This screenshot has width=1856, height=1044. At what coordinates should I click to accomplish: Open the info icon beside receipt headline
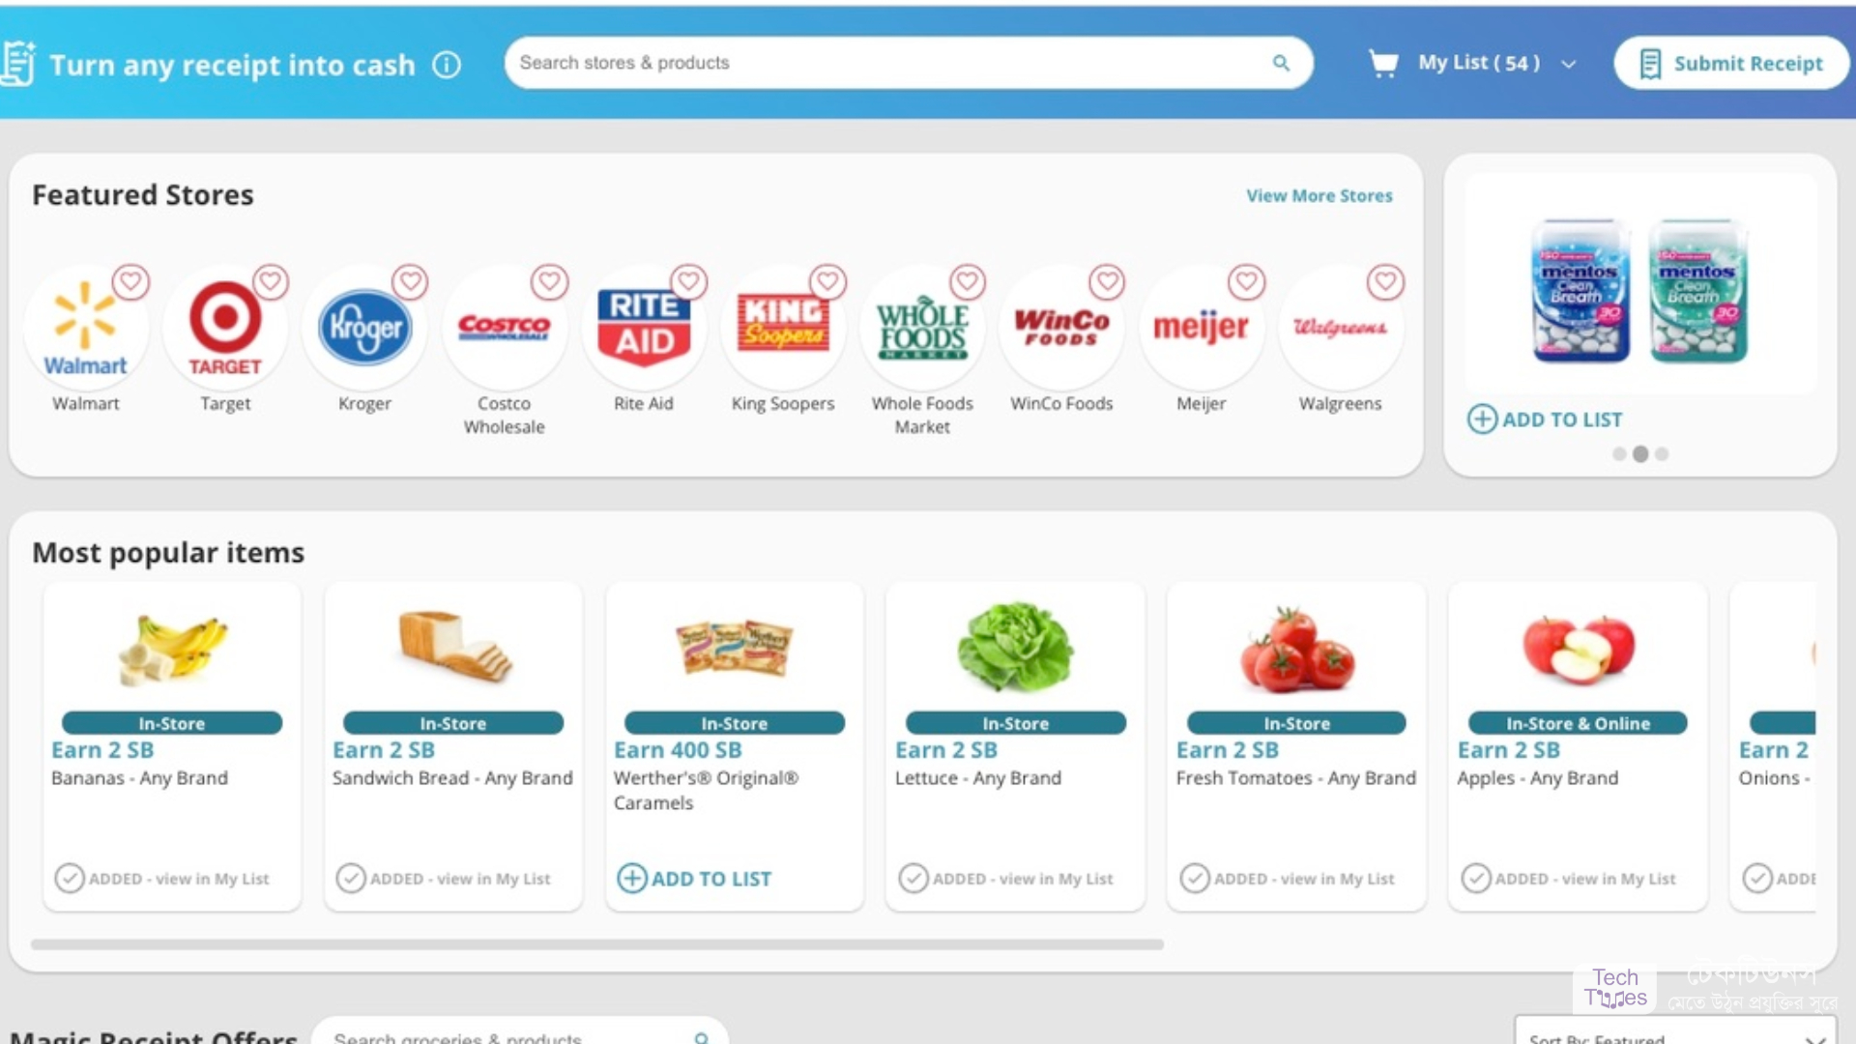(x=447, y=65)
